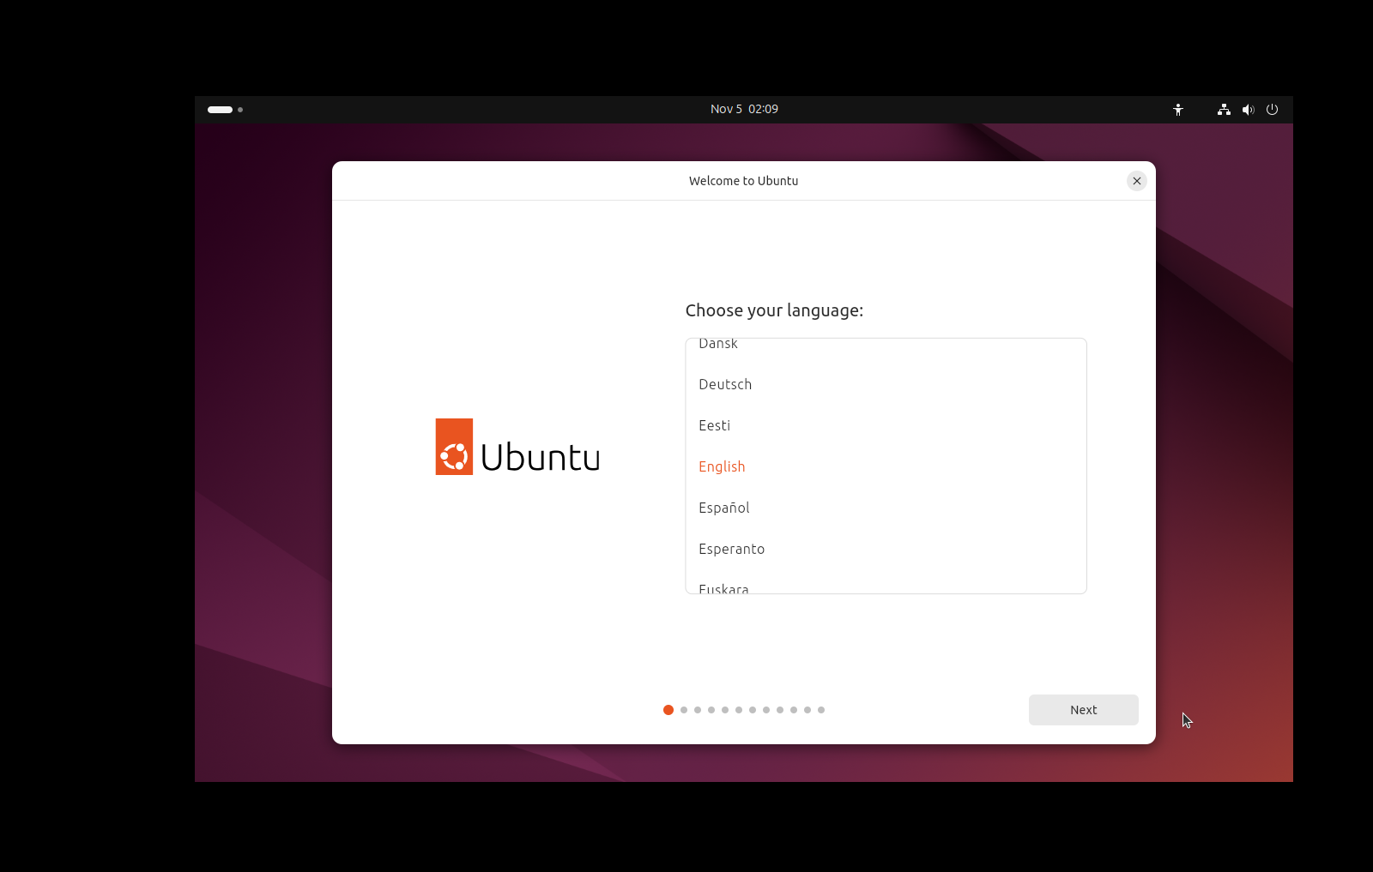Open the accessibility menu in top bar
Screen dimensions: 1373x872
tap(1178, 110)
